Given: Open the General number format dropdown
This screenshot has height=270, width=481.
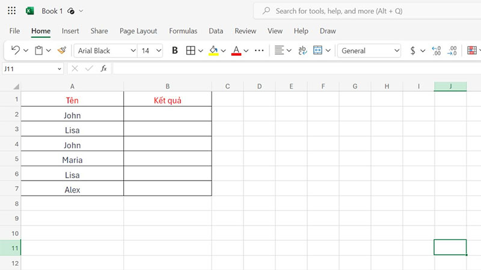Looking at the screenshot, I should click(369, 51).
